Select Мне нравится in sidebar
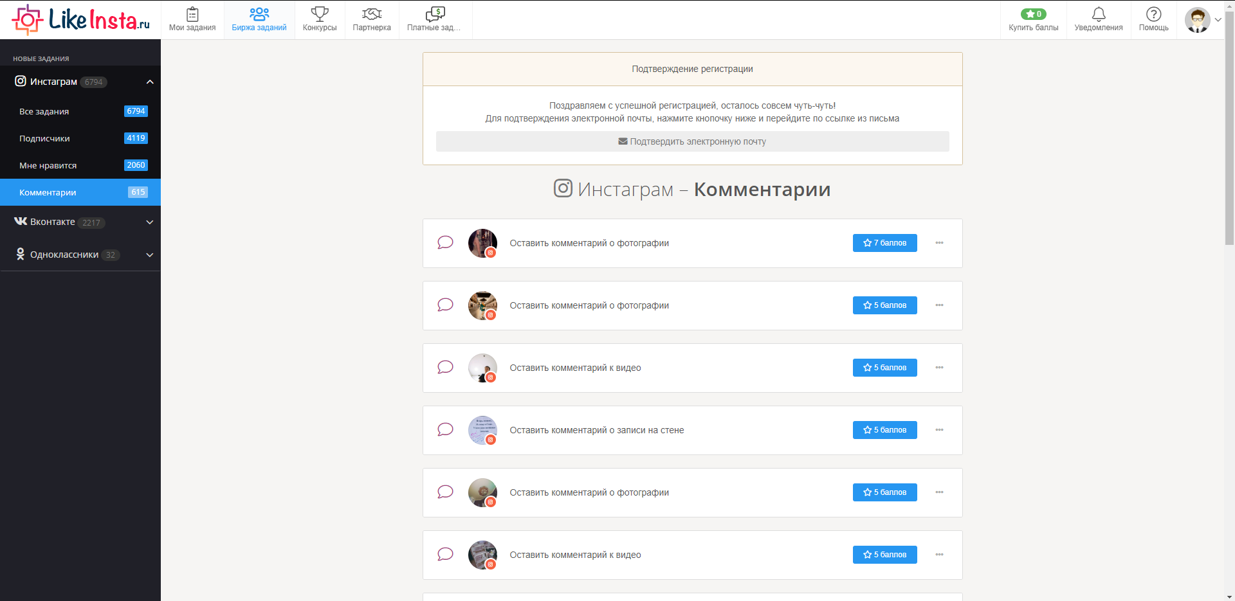Image resolution: width=1235 pixels, height=601 pixels. [80, 165]
